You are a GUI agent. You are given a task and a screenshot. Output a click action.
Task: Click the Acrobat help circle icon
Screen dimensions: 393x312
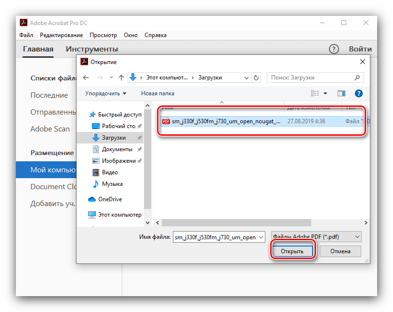[x=334, y=49]
